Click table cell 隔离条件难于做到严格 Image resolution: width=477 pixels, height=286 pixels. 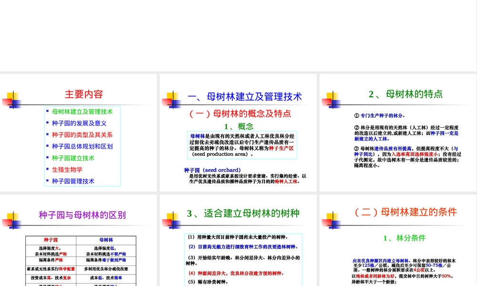(x=106, y=260)
